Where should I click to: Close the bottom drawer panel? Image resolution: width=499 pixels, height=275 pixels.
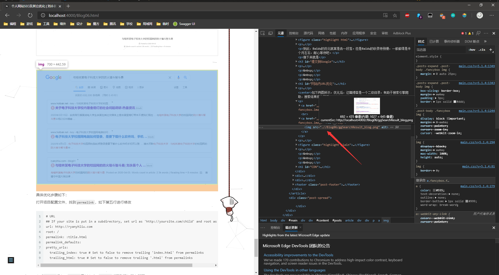tap(494, 228)
